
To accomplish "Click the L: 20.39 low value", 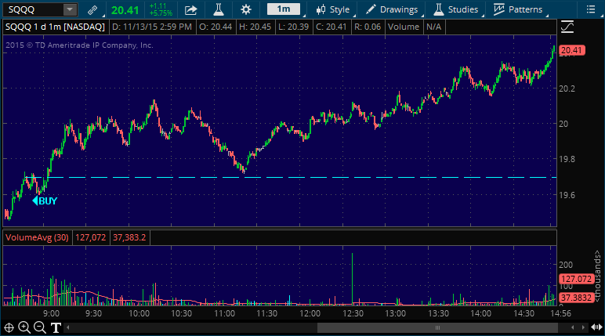I will click(x=293, y=27).
